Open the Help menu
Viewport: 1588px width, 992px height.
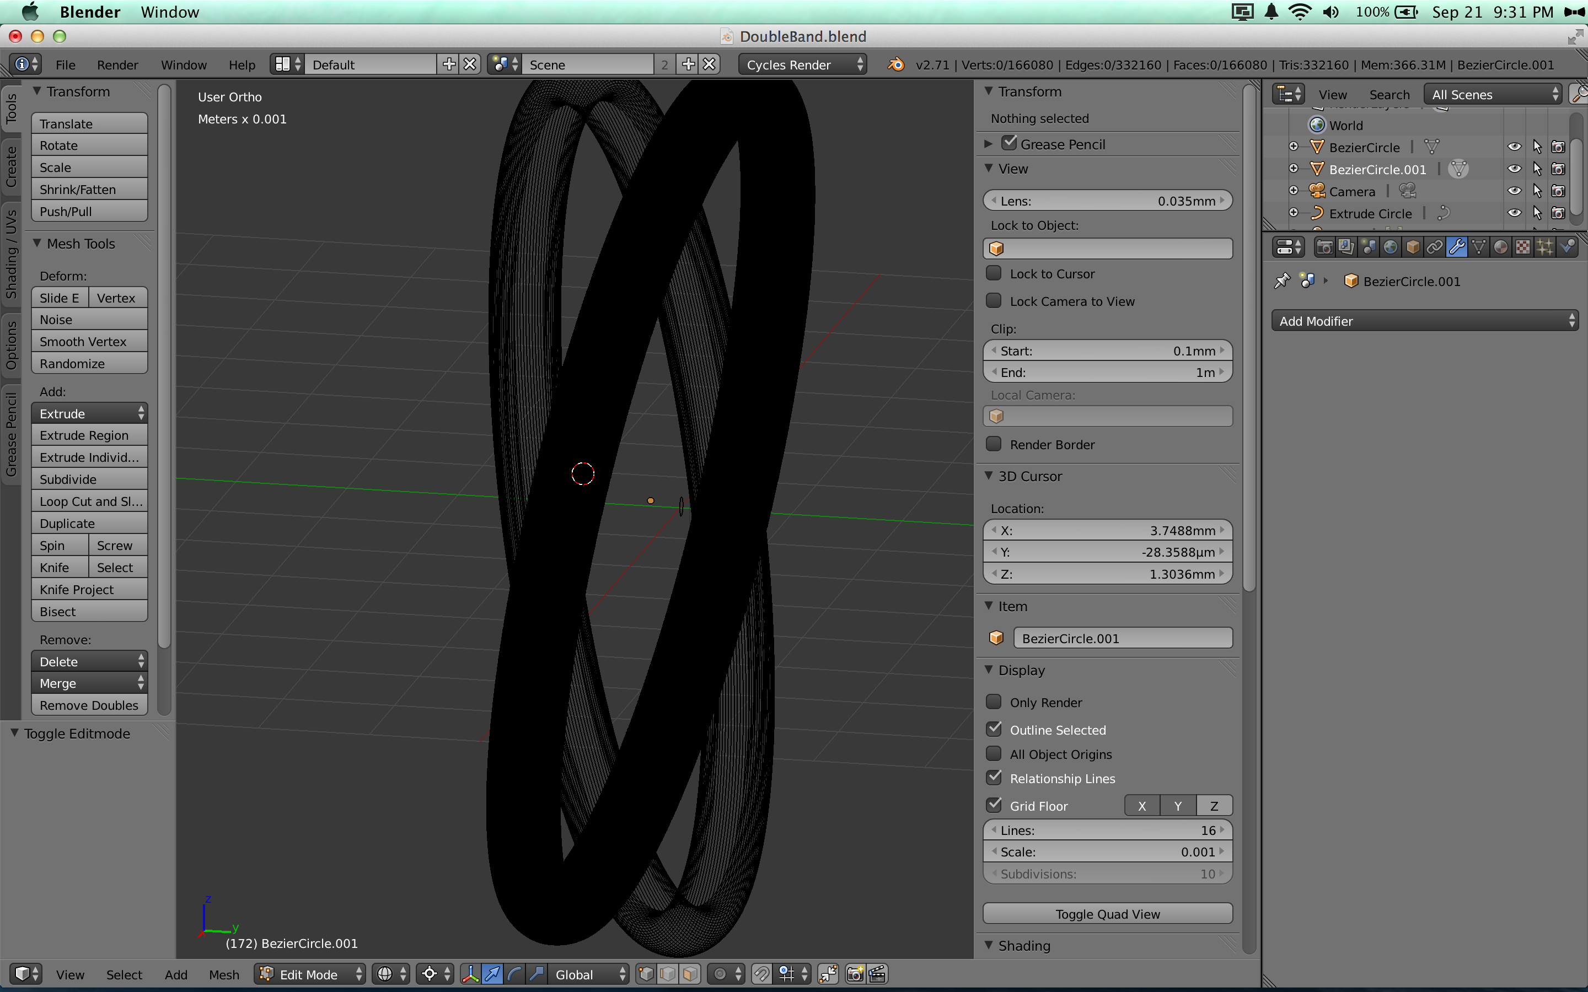[x=242, y=64]
